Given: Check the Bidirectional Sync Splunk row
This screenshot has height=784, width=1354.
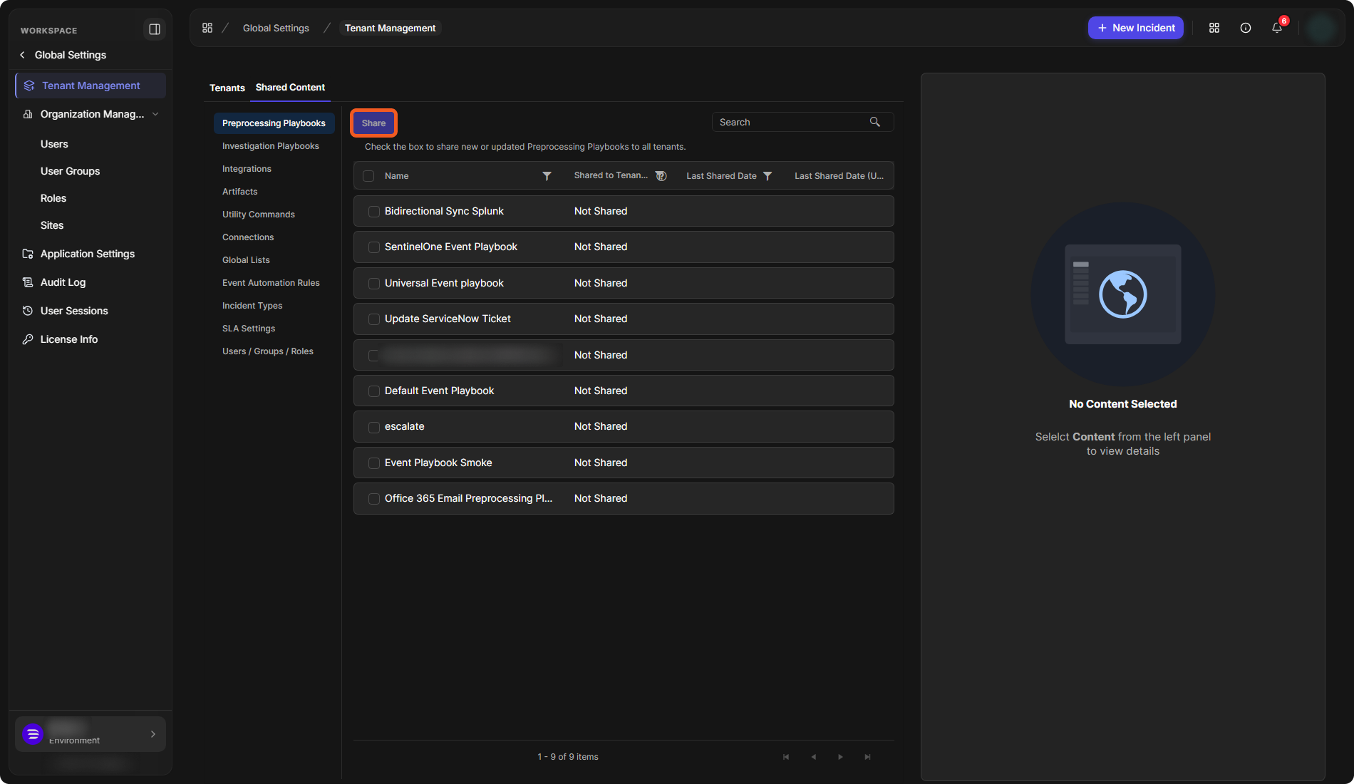Looking at the screenshot, I should coord(373,212).
